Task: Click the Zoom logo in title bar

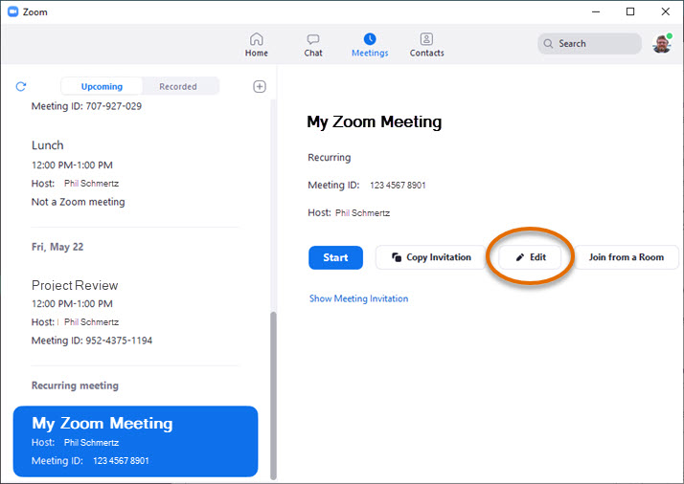Action: pyautogui.click(x=13, y=11)
